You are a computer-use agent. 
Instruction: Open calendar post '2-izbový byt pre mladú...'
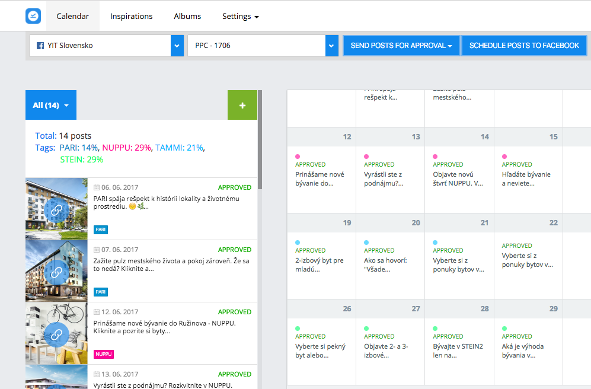(320, 265)
